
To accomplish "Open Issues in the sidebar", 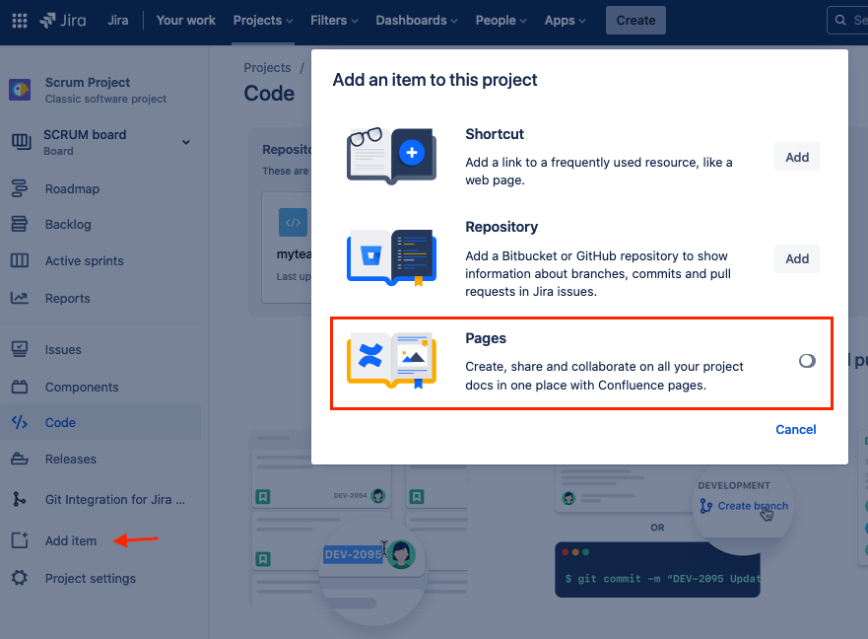I will tap(63, 350).
